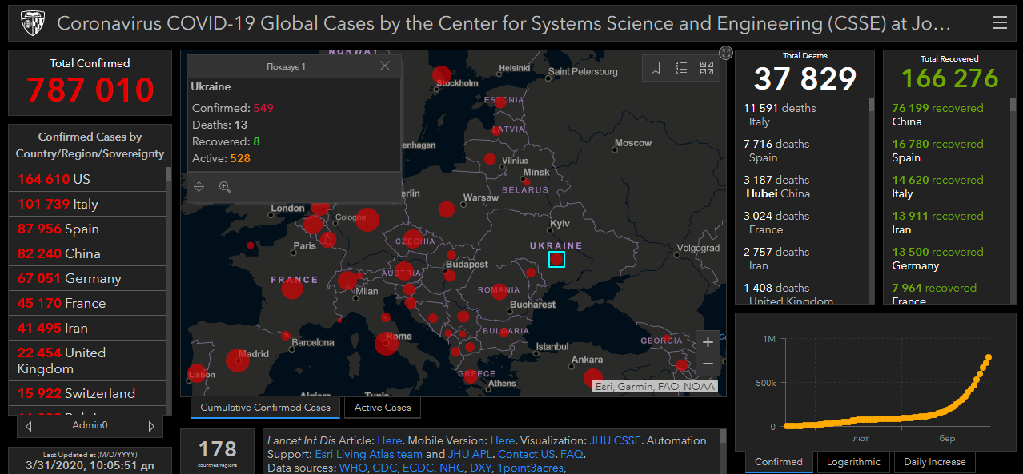Open the hamburger menu in the header
The width and height of the screenshot is (1023, 474).
point(999,23)
